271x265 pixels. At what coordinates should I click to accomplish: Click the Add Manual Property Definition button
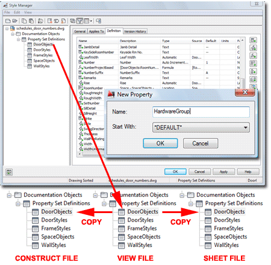[253, 40]
